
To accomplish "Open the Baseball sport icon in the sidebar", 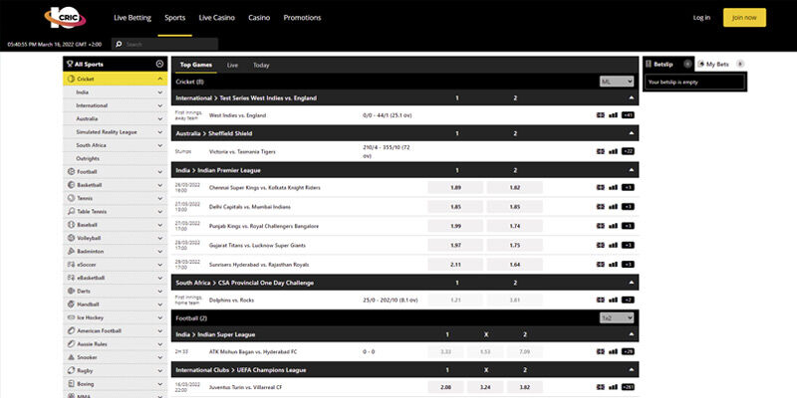I will coord(71,225).
